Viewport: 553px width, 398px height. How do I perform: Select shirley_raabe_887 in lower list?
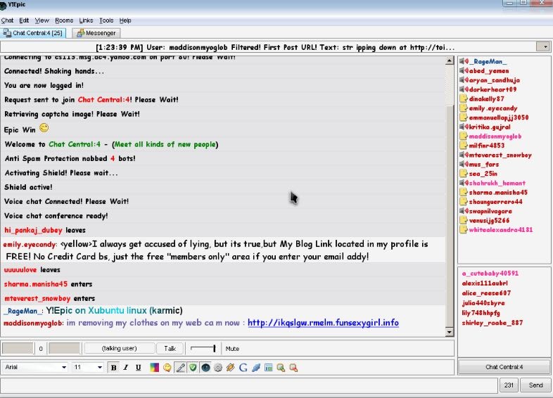[x=492, y=323]
